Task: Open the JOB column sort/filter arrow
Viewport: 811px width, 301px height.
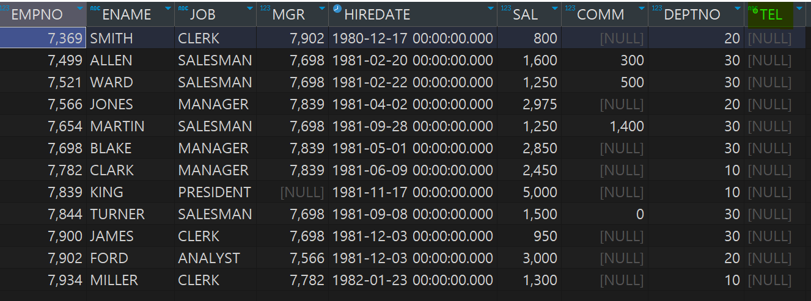Action: pos(249,9)
